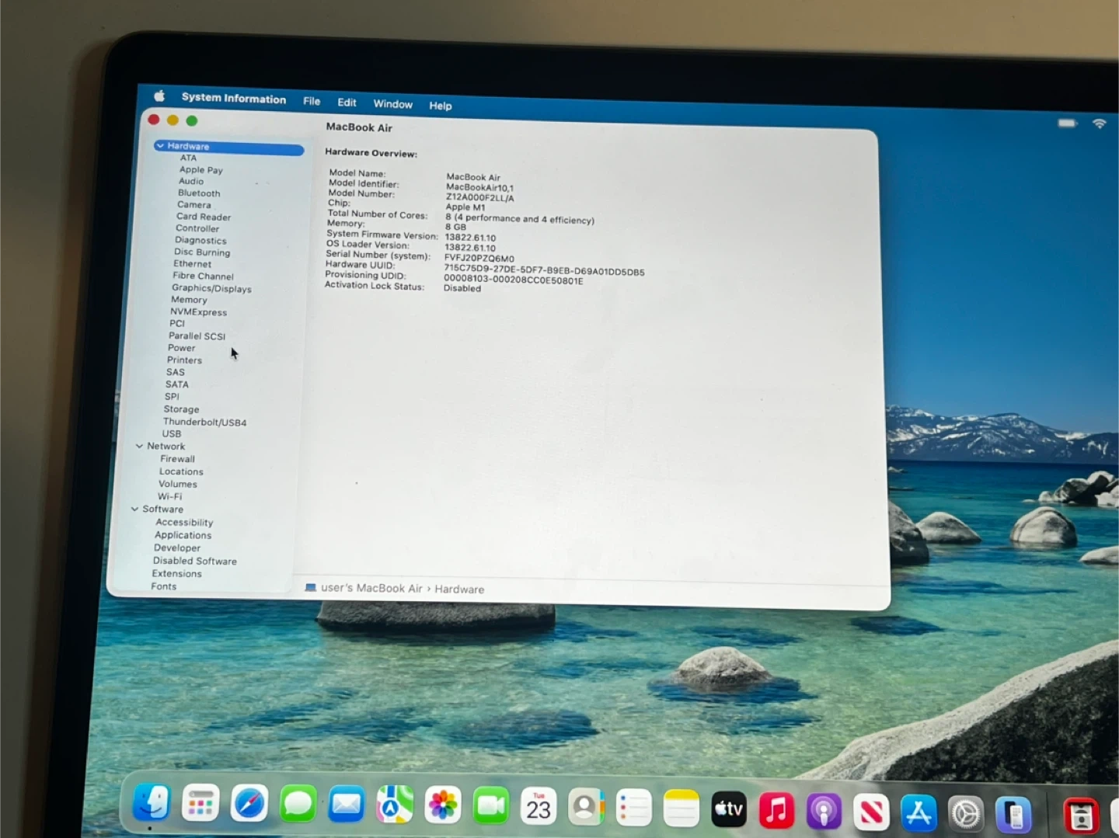
Task: Open the Music app from dock
Action: click(x=776, y=811)
